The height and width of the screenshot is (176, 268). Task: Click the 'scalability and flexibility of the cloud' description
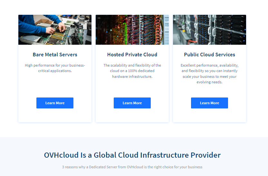[x=132, y=71]
